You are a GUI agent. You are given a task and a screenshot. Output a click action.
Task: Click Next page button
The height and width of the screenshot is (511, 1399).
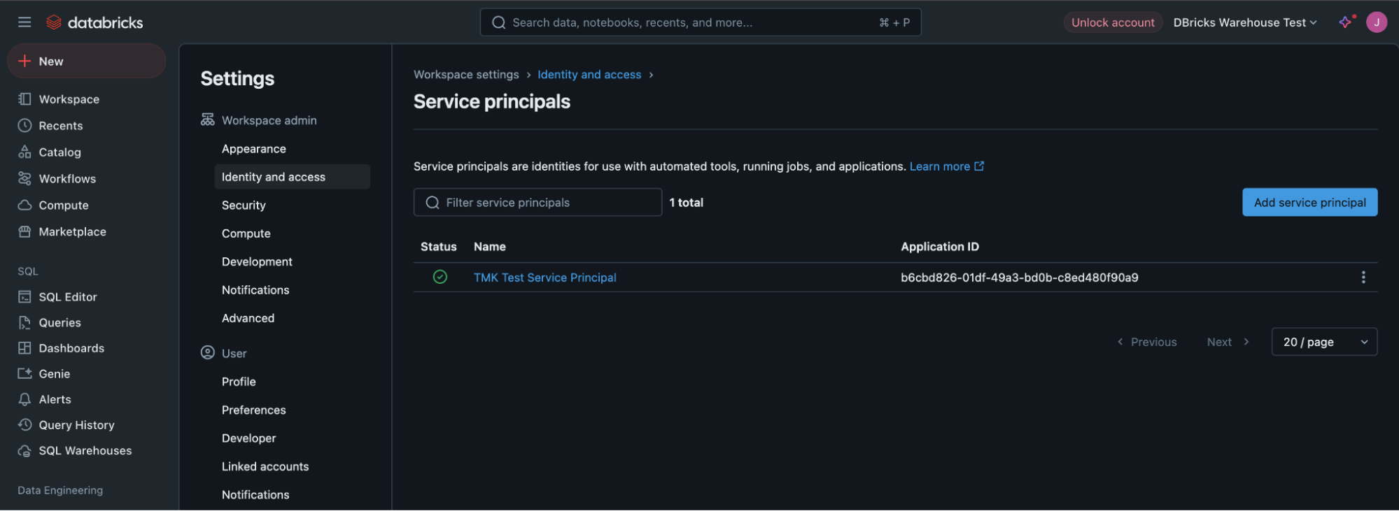1228,342
